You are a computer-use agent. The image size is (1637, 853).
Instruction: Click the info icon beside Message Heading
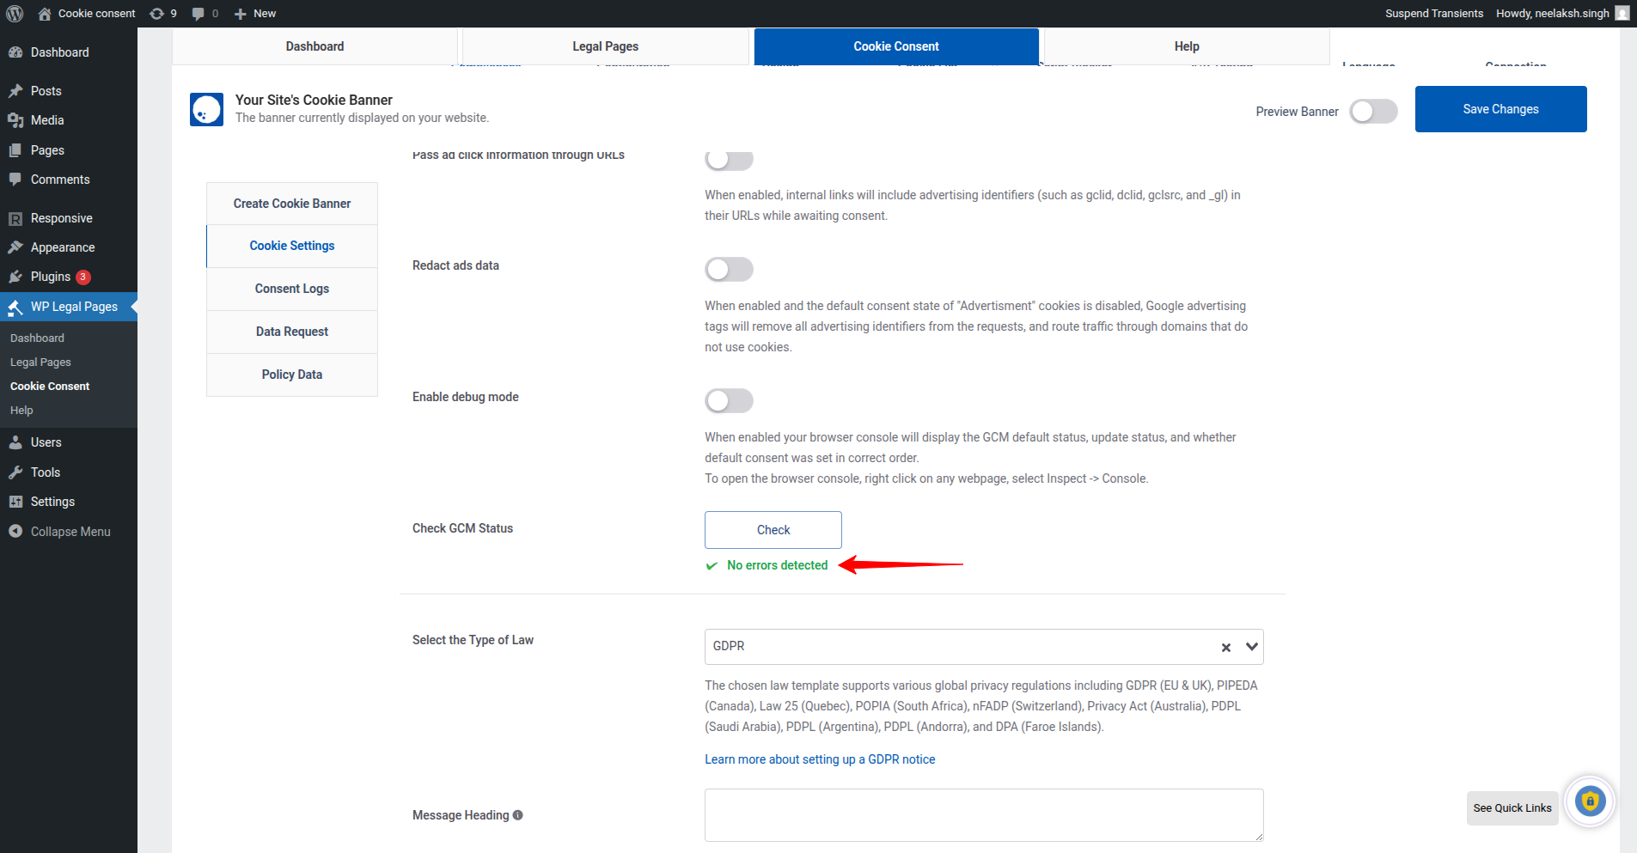click(x=517, y=814)
